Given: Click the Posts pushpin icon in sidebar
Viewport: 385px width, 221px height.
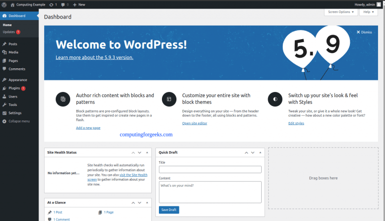Looking at the screenshot, I should coord(5,44).
